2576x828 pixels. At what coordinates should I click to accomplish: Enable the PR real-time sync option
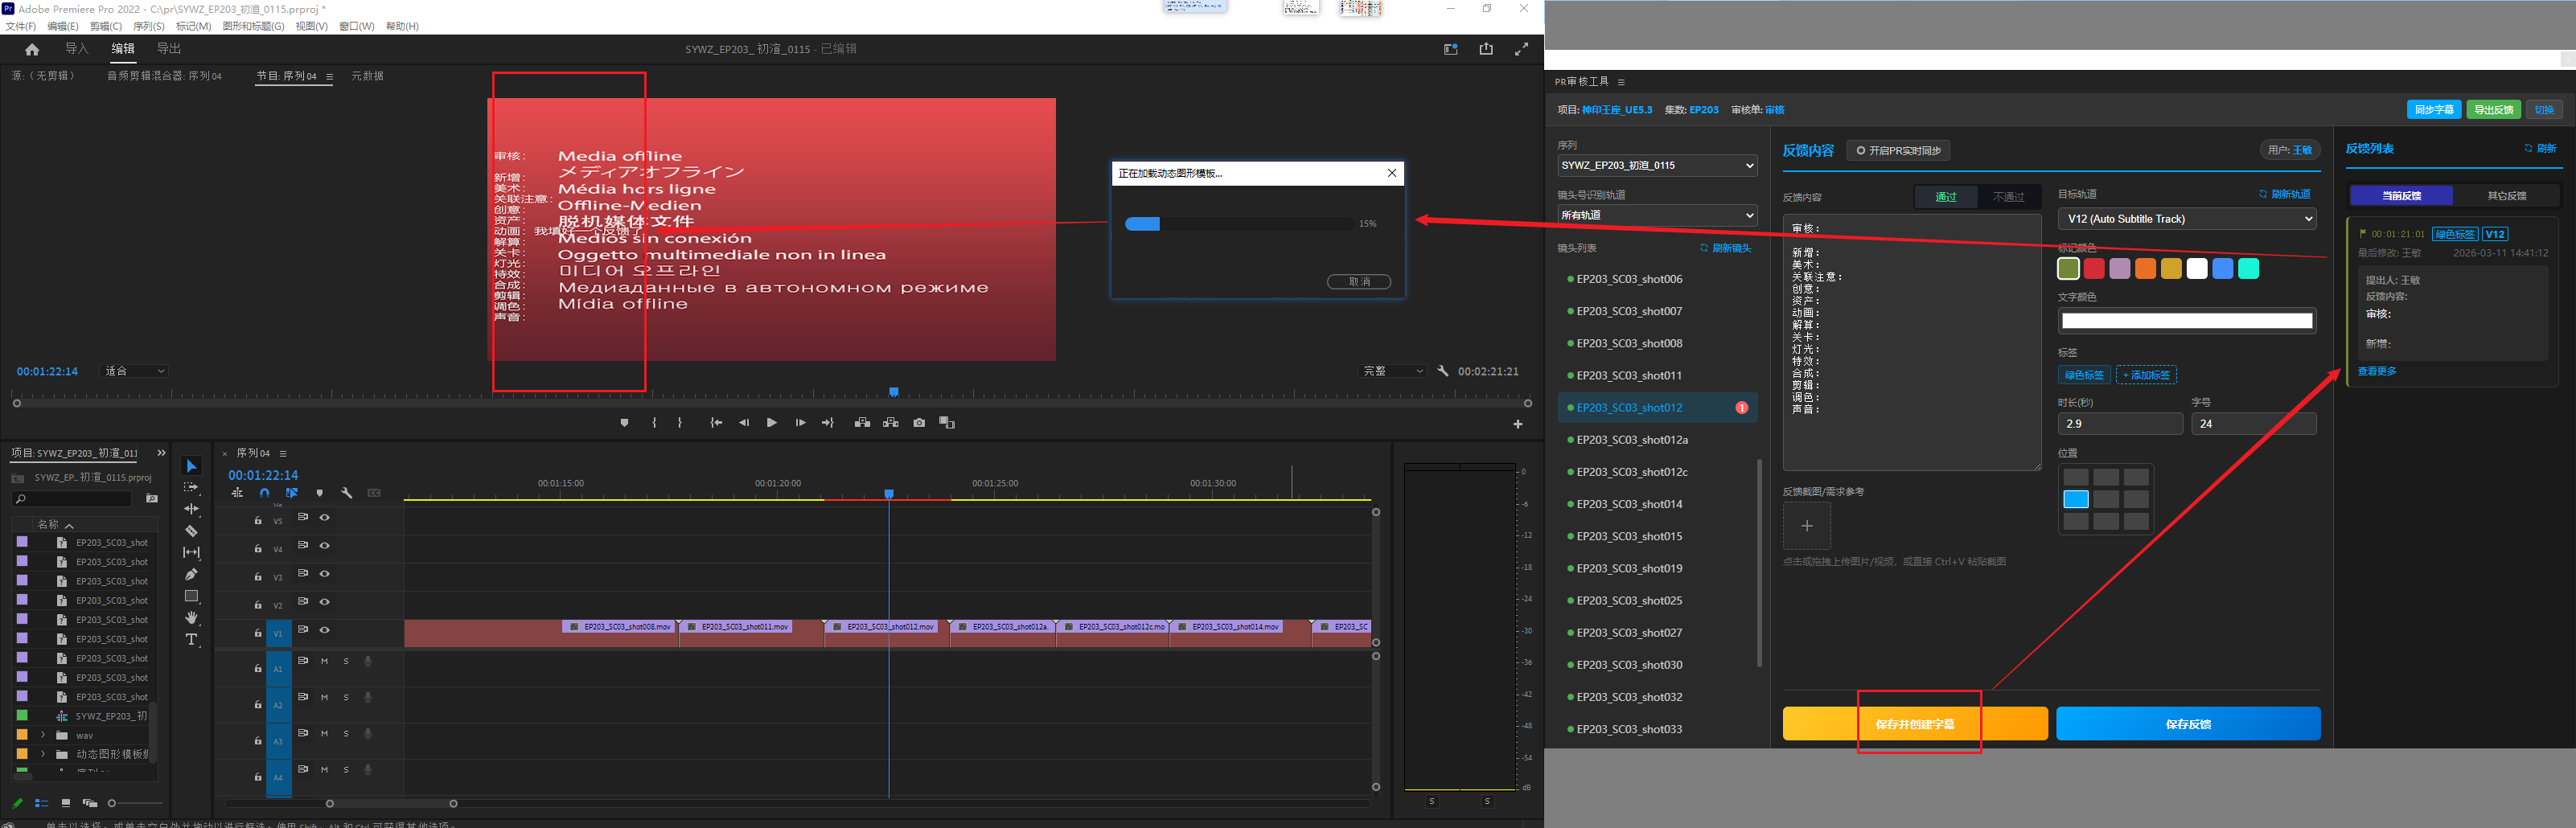[1897, 151]
